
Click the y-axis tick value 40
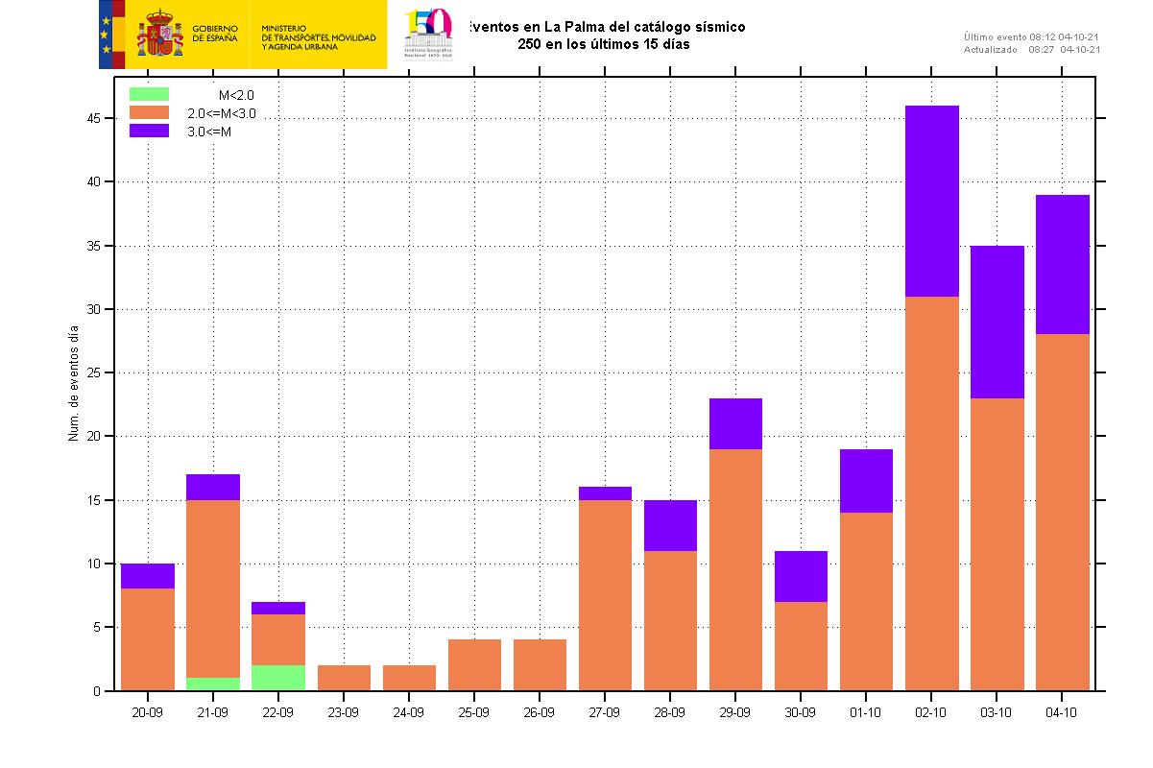click(x=94, y=181)
